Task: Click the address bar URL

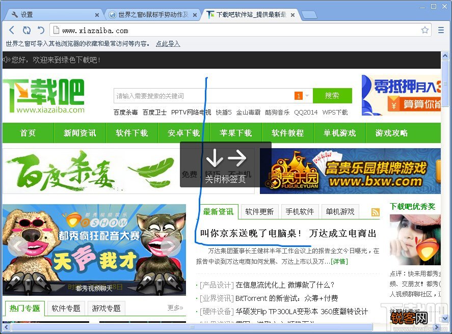Action: [x=95, y=31]
